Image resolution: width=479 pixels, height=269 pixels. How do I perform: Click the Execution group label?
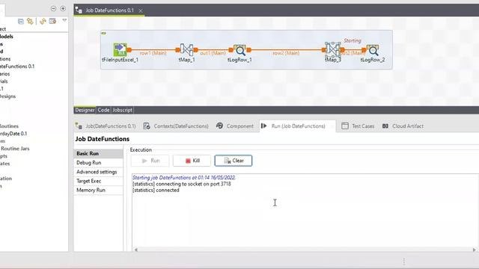coord(141,149)
